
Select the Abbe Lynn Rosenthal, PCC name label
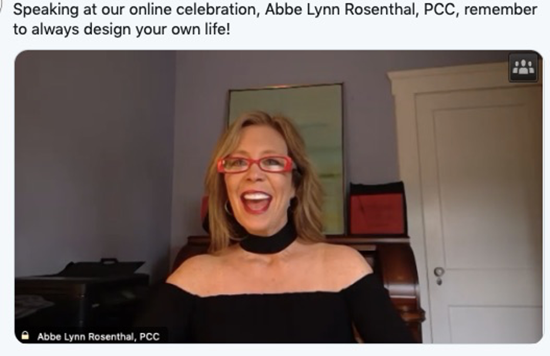98,337
